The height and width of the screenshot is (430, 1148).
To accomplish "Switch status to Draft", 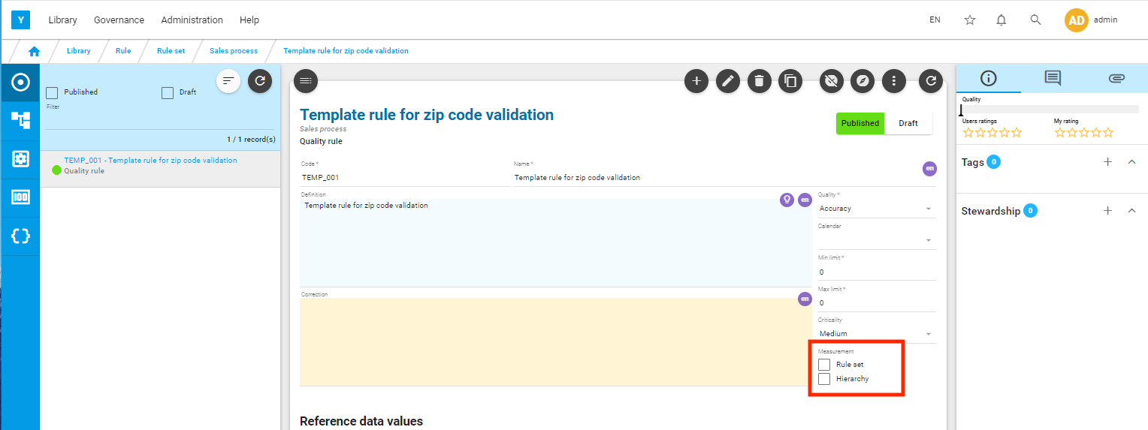I will click(x=908, y=123).
